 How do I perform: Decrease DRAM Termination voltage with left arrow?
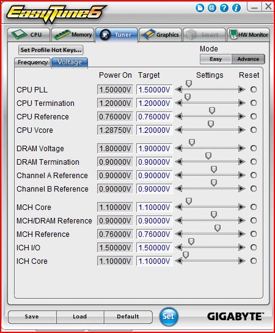pyautogui.click(x=178, y=162)
